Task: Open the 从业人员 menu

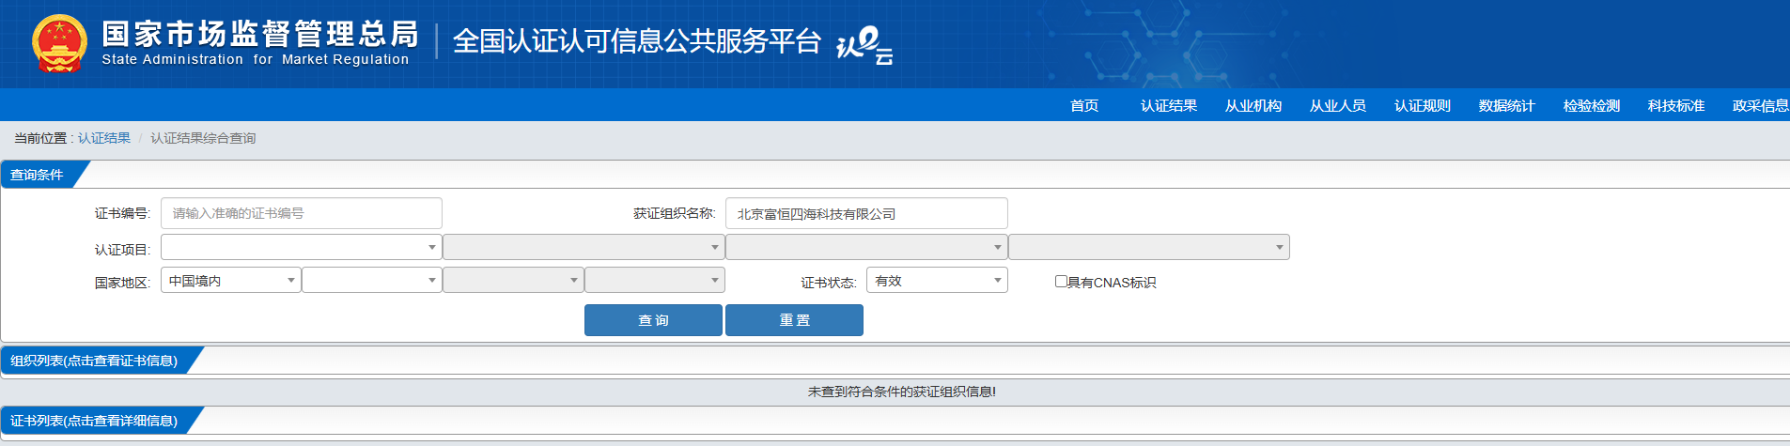Action: [x=1338, y=105]
